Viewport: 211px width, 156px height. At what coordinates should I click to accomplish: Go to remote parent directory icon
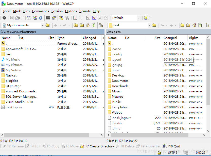click(x=183, y=25)
